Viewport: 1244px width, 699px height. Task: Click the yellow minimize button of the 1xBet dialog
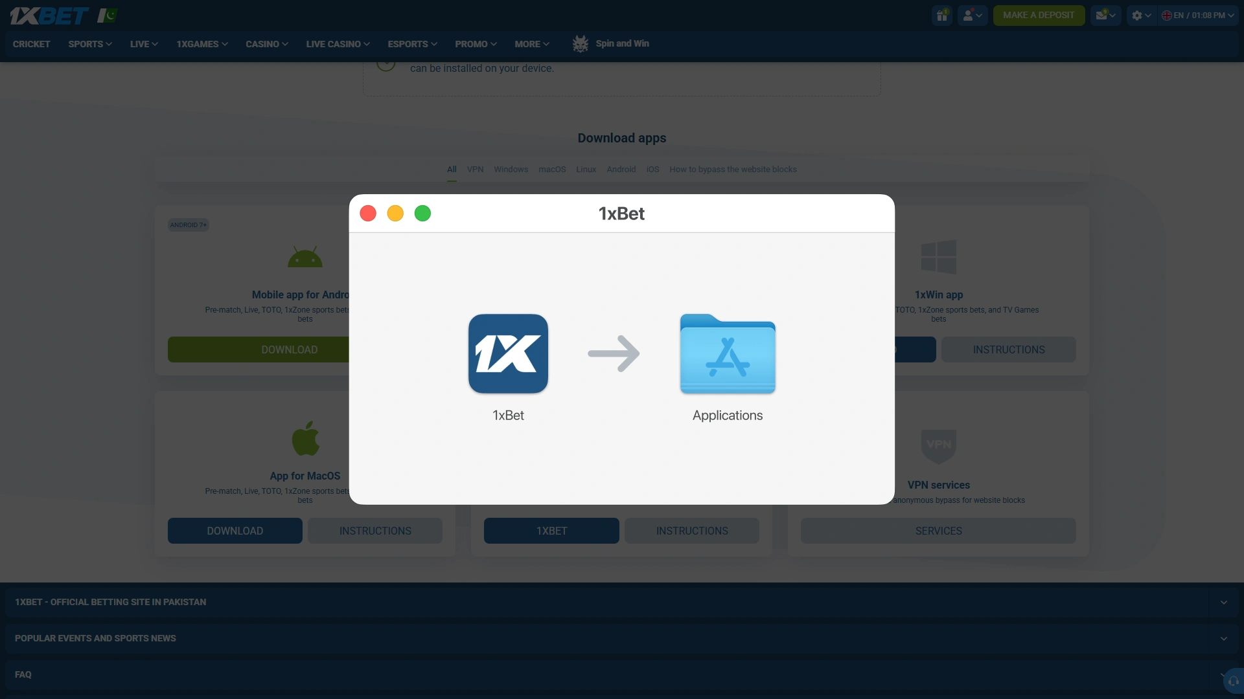click(x=395, y=214)
